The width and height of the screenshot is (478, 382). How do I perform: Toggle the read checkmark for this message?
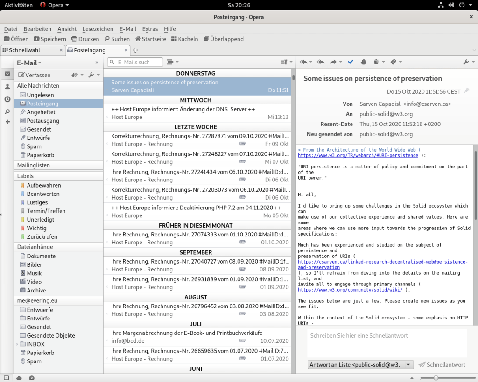click(x=351, y=62)
